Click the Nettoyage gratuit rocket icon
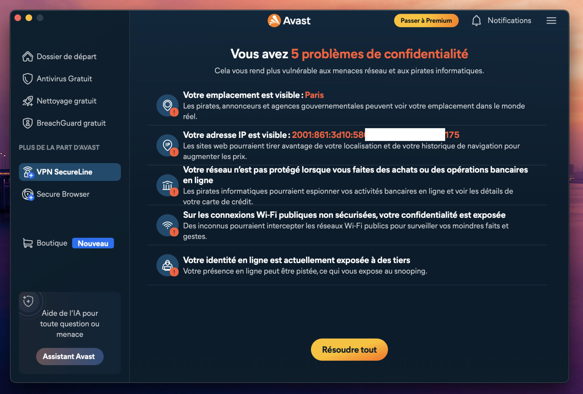This screenshot has height=394, width=583. tap(28, 101)
